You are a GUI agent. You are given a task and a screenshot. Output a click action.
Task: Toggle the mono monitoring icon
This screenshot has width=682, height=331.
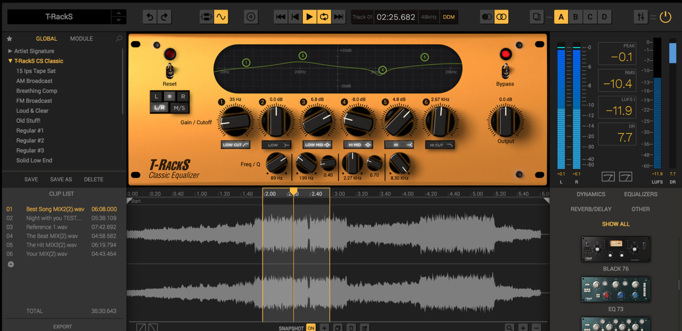487,17
